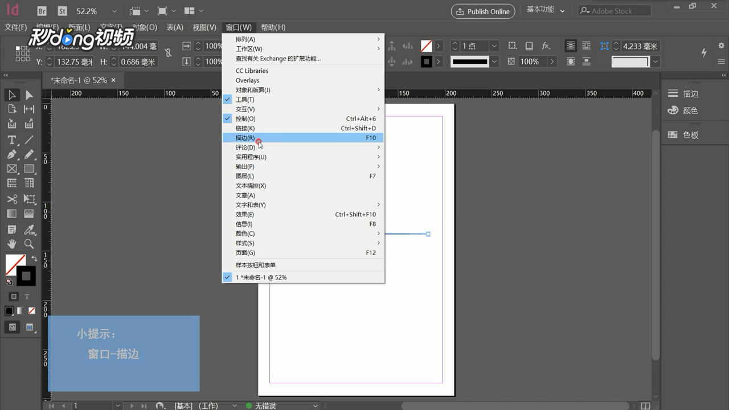Viewport: 729px width, 410px height.
Task: Expand Color (颜色) submenu
Action: tap(303, 233)
